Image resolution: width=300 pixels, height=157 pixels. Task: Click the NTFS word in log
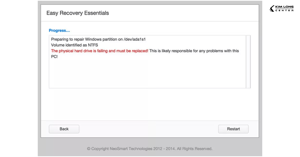pos(93,45)
